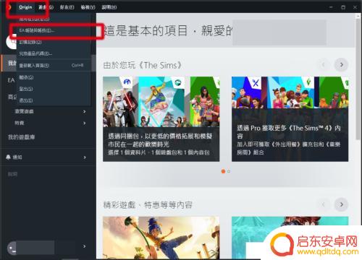
Task: Expand the 通知 notifications chevron
Action: [85, 157]
